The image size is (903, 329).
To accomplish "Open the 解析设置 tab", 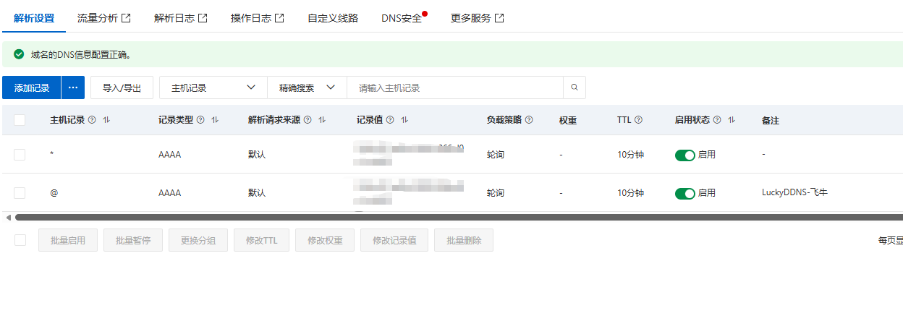I will [34, 18].
